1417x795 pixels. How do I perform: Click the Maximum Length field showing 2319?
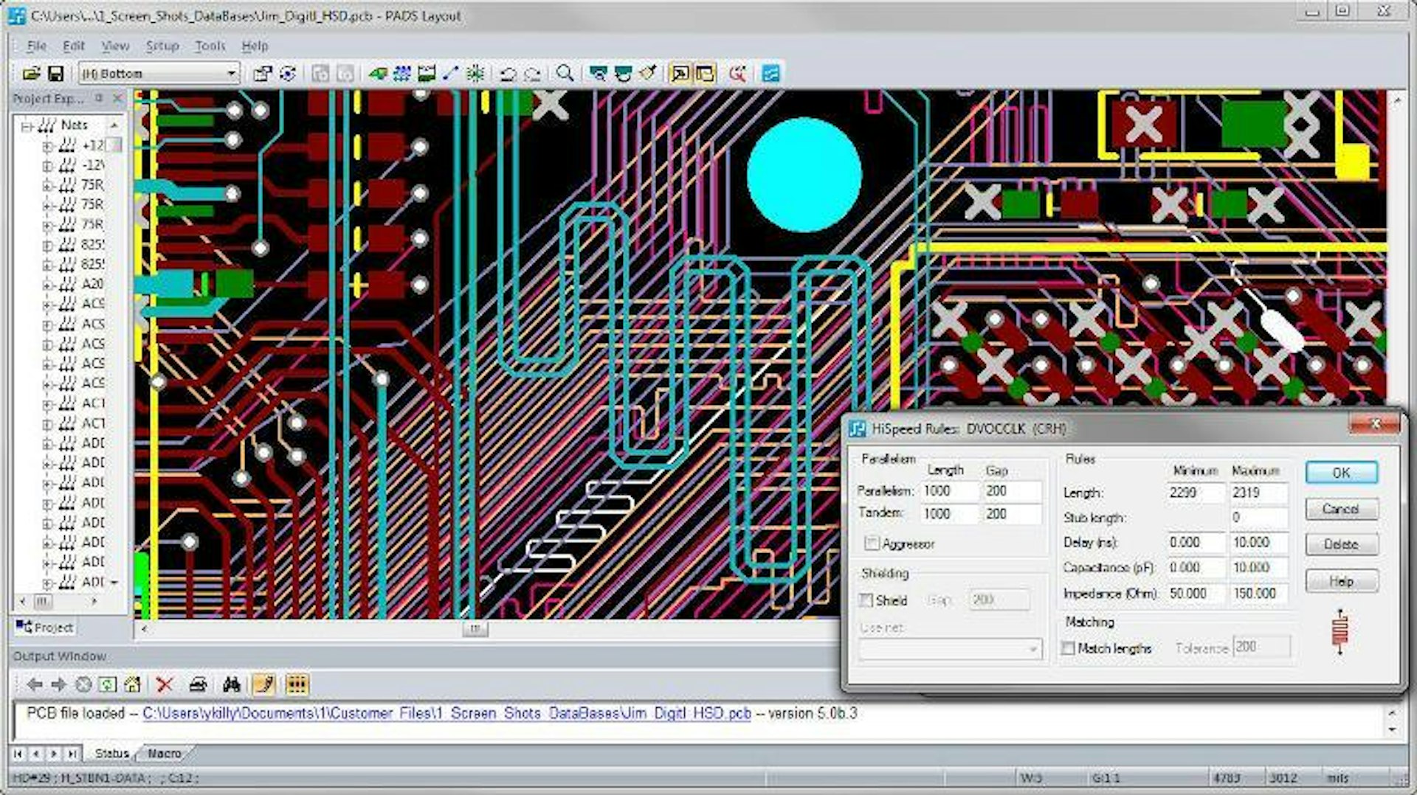point(1258,493)
